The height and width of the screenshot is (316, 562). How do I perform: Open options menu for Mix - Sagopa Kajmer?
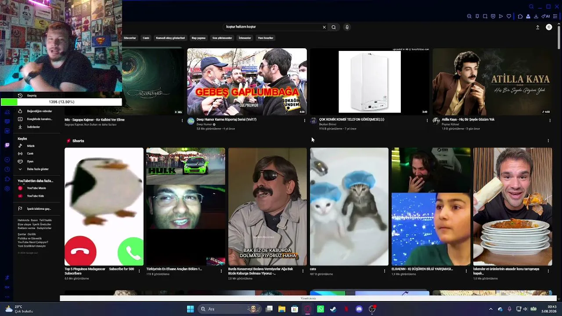182,120
